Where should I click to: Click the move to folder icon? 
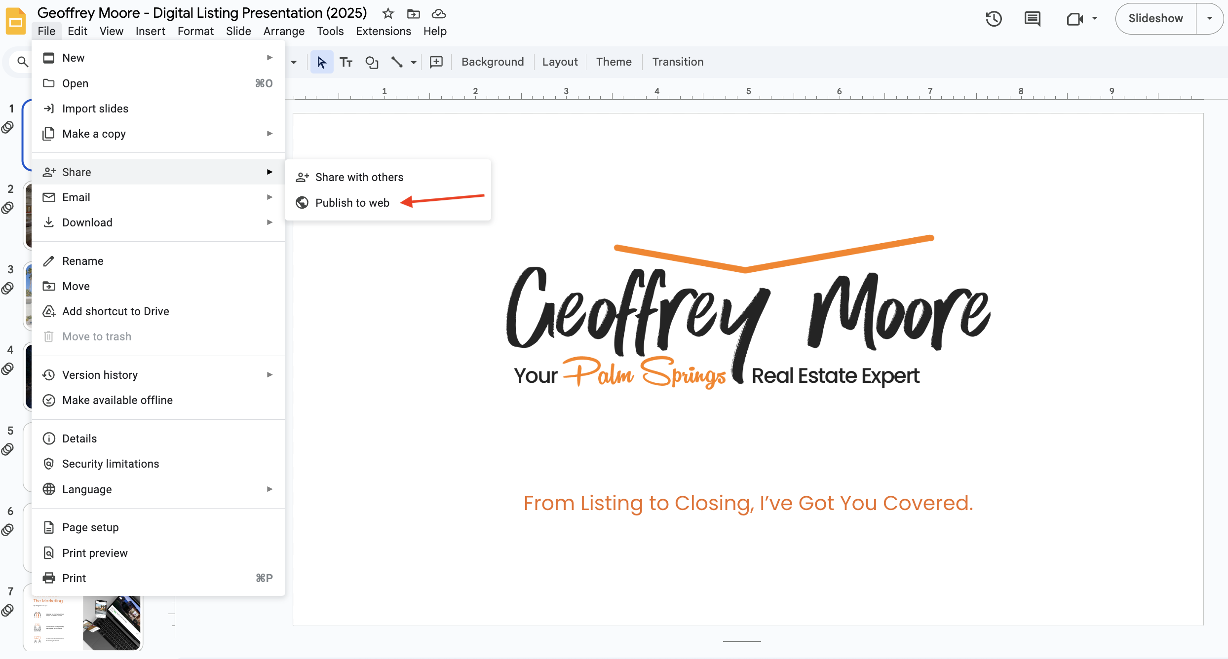(x=413, y=13)
